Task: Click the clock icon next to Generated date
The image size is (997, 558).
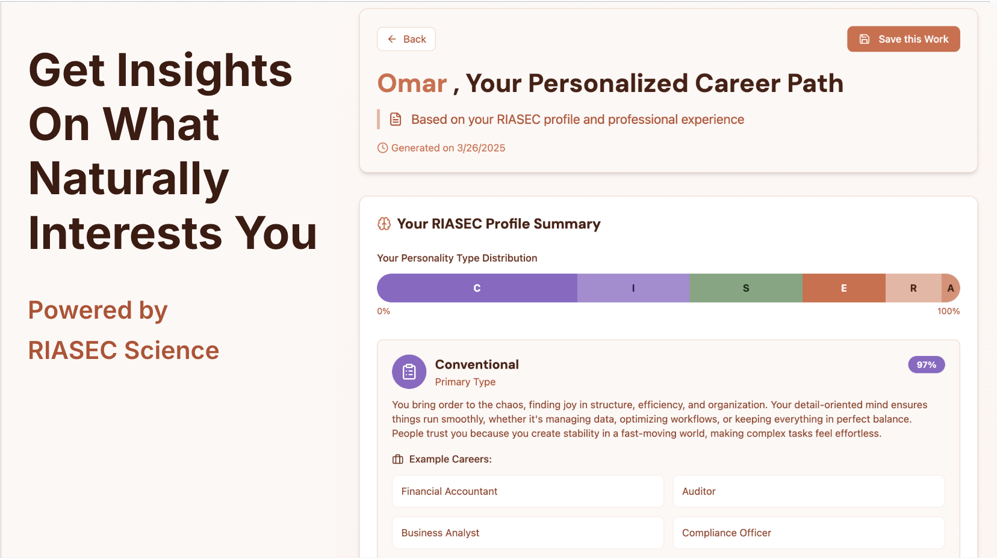Action: click(382, 148)
